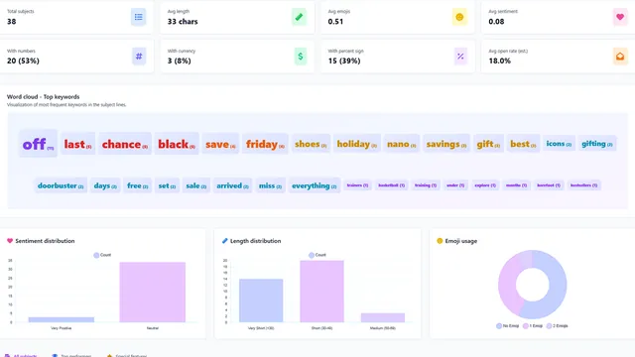Click the hash With numbers icon

point(139,57)
